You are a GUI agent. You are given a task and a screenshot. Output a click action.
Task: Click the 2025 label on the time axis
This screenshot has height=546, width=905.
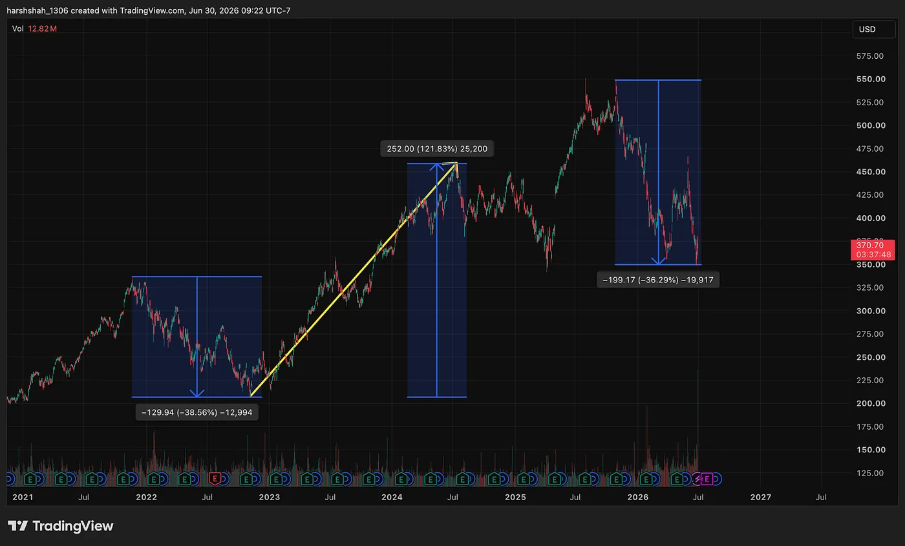click(515, 498)
